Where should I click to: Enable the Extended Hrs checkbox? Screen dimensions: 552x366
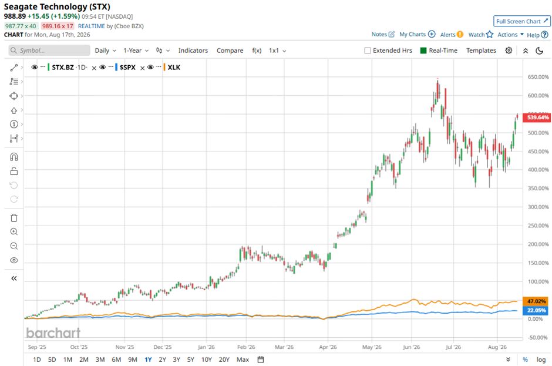point(368,51)
